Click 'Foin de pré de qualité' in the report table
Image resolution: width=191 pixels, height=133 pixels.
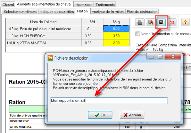click(x=26, y=115)
